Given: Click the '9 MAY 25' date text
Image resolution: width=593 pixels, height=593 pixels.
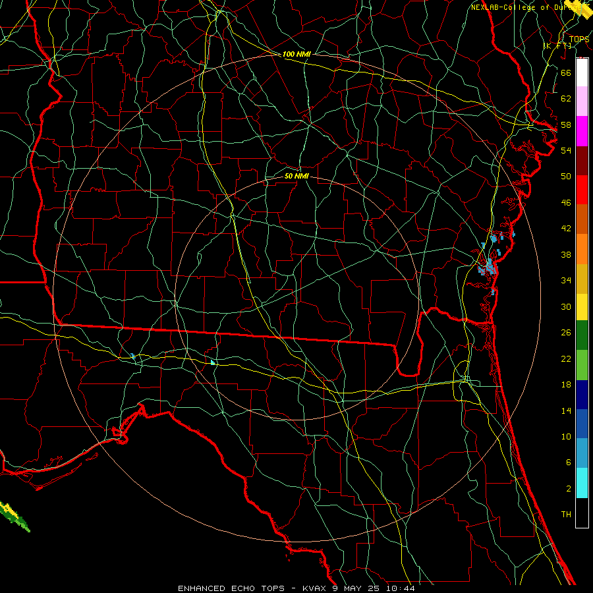Looking at the screenshot, I should [x=356, y=588].
